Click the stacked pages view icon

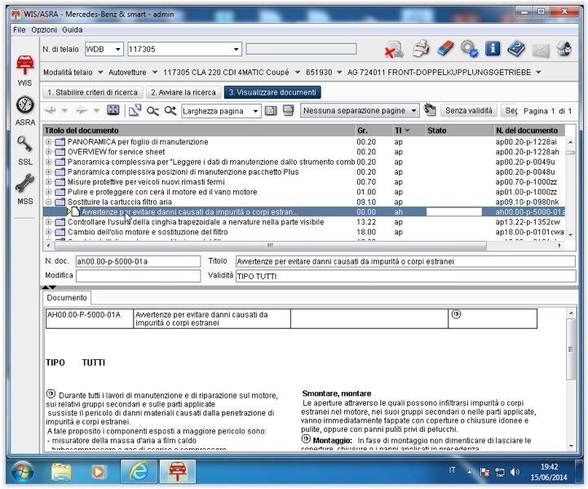[x=288, y=110]
